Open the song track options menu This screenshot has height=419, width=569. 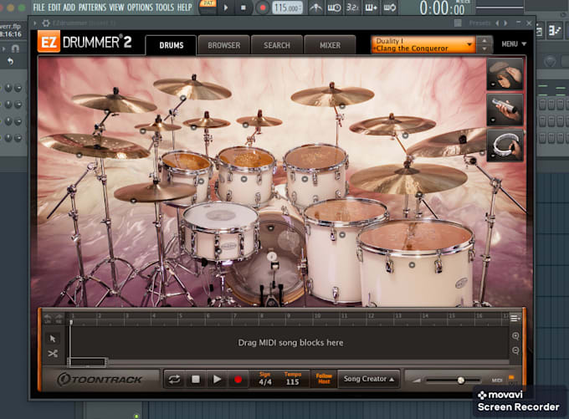click(515, 319)
